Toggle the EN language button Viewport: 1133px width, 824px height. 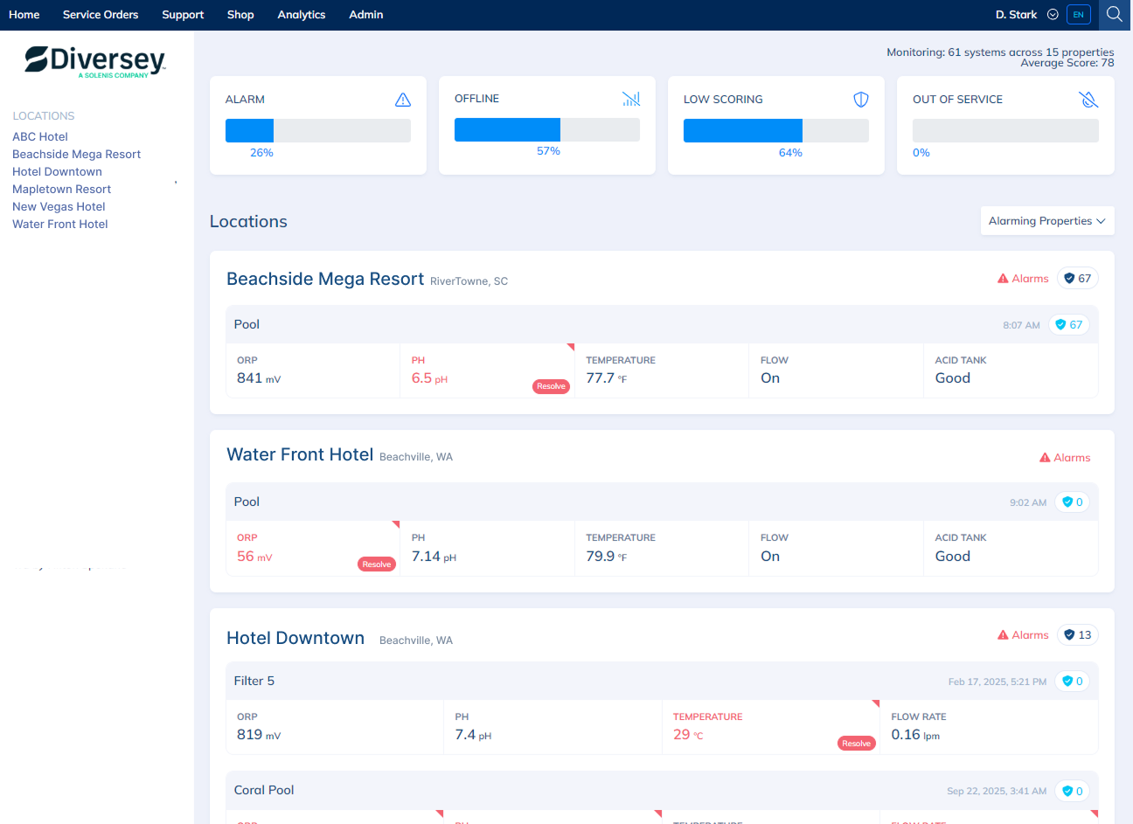point(1078,15)
